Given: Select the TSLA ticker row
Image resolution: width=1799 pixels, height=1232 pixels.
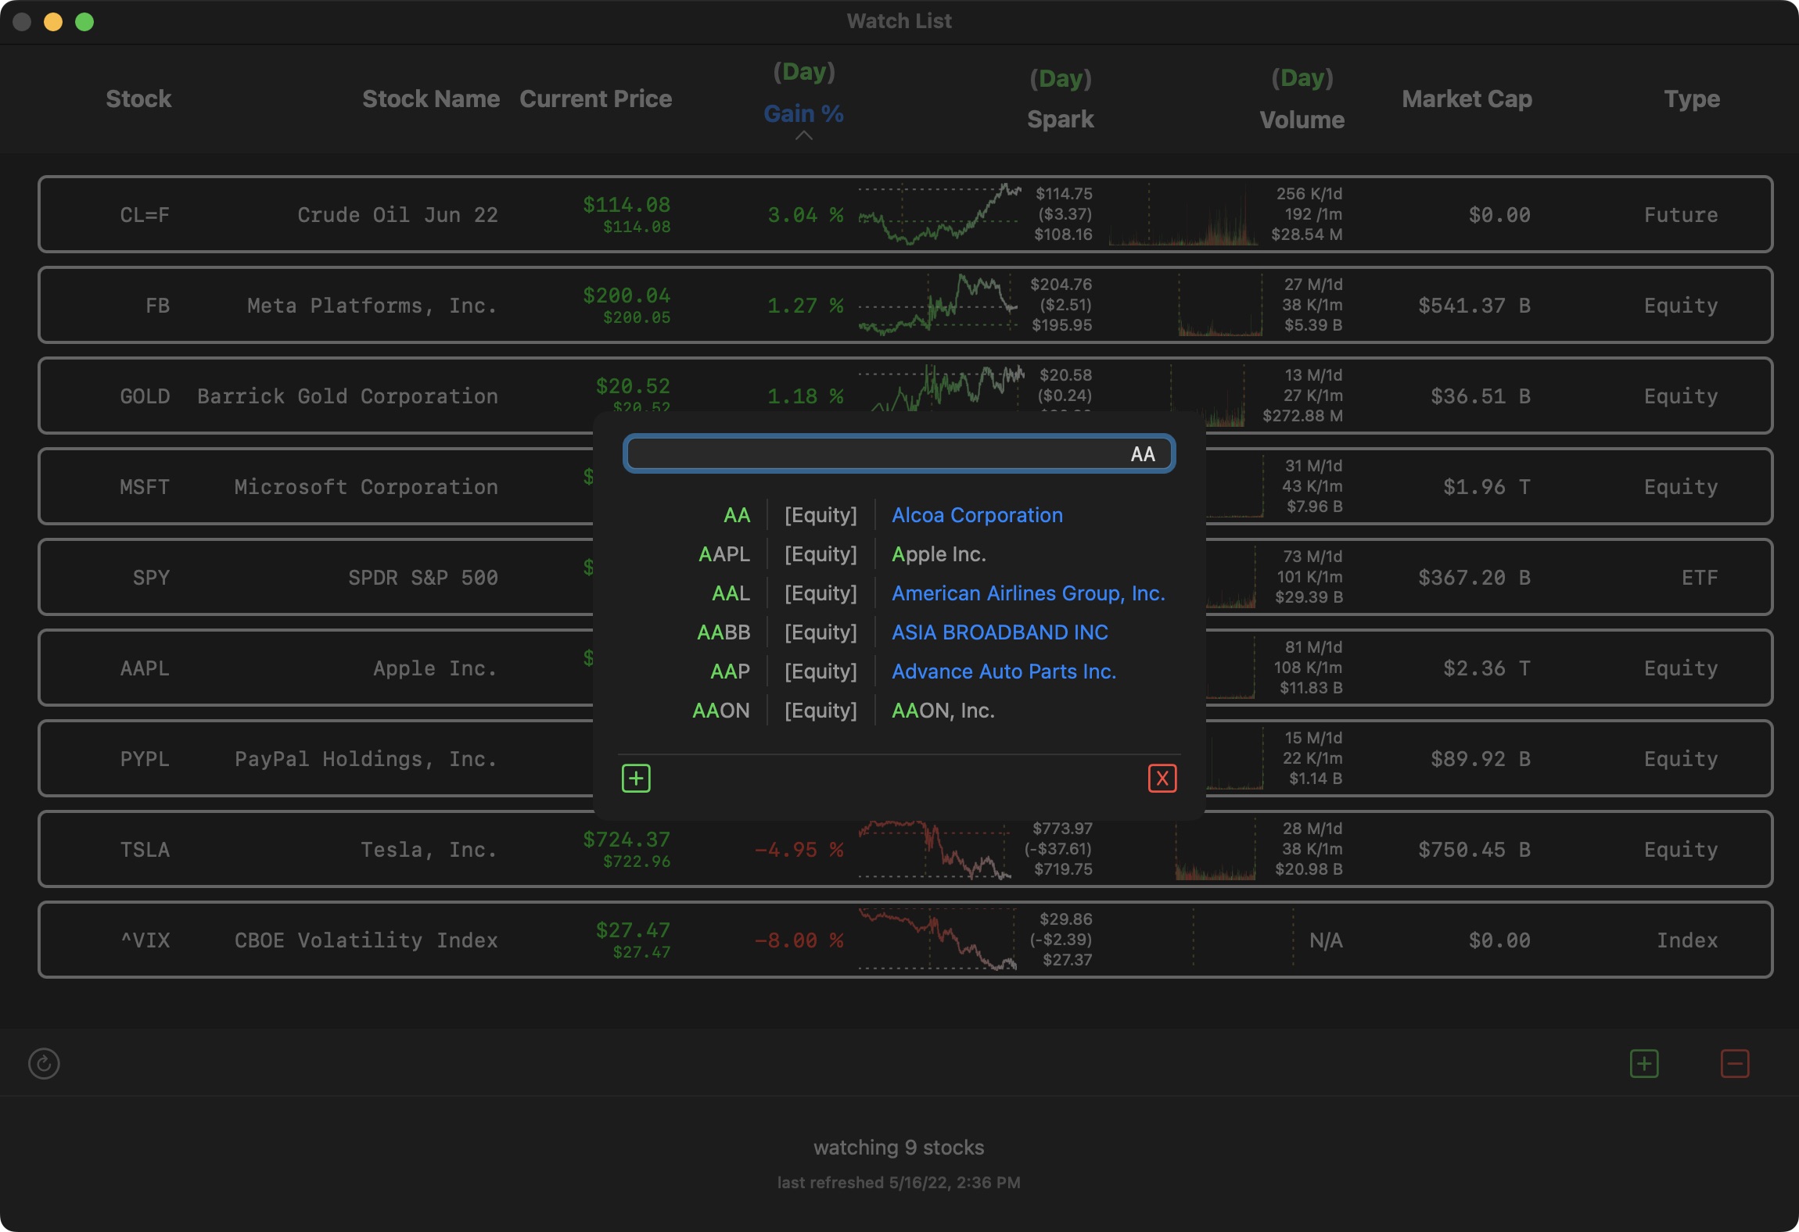Looking at the screenshot, I should click(x=905, y=849).
